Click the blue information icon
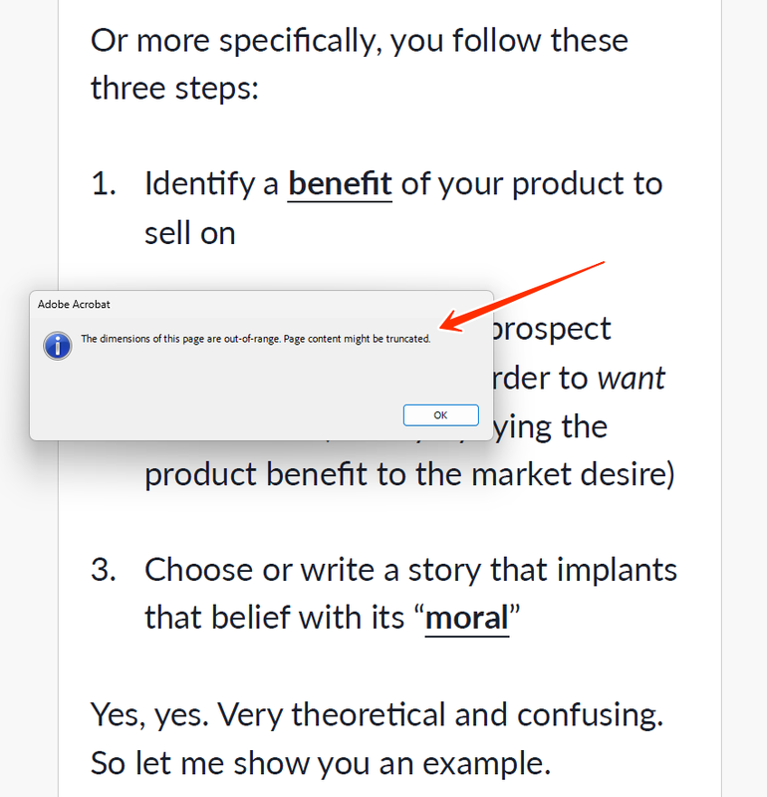This screenshot has height=797, width=767. click(x=58, y=346)
